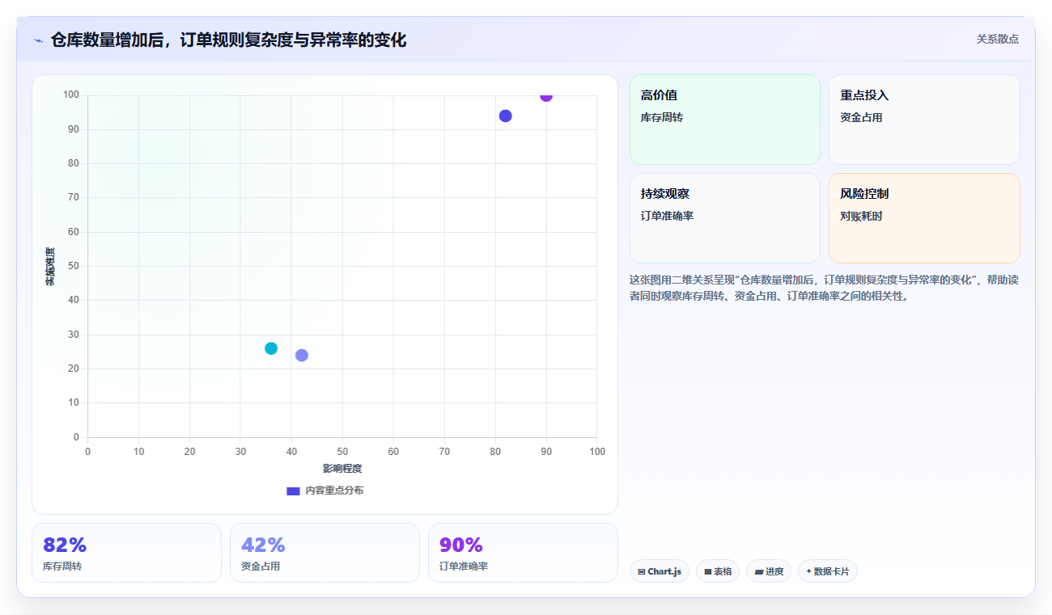
Task: Open the 持续观察 订单准确率 card
Action: (725, 218)
